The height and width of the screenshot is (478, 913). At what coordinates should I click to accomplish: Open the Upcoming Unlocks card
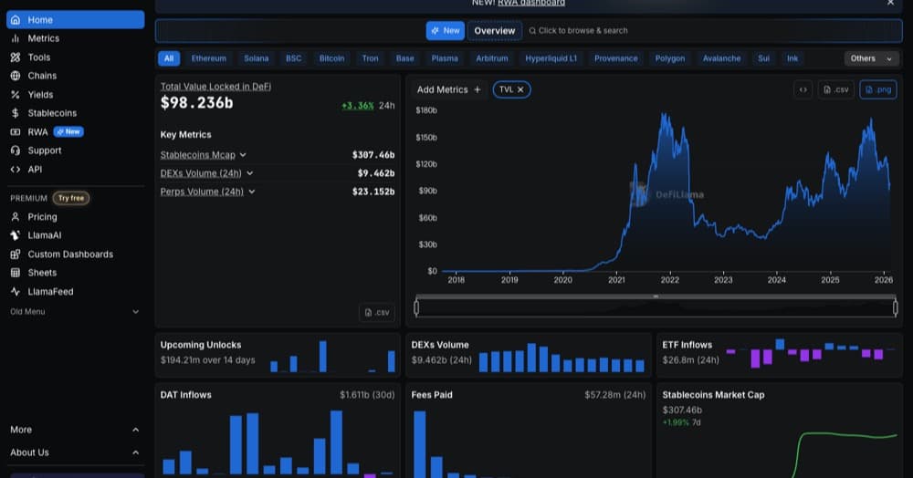(278, 355)
